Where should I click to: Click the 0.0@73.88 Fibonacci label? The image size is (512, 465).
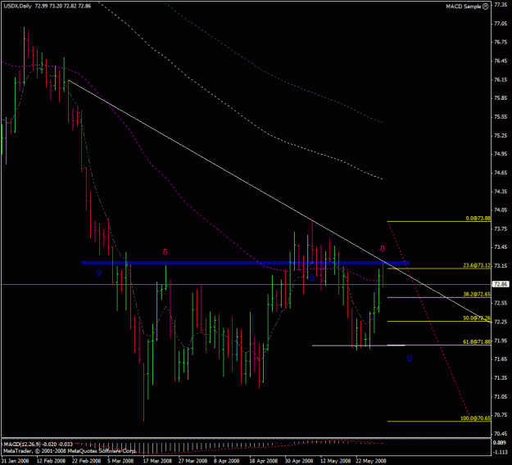pyautogui.click(x=478, y=219)
